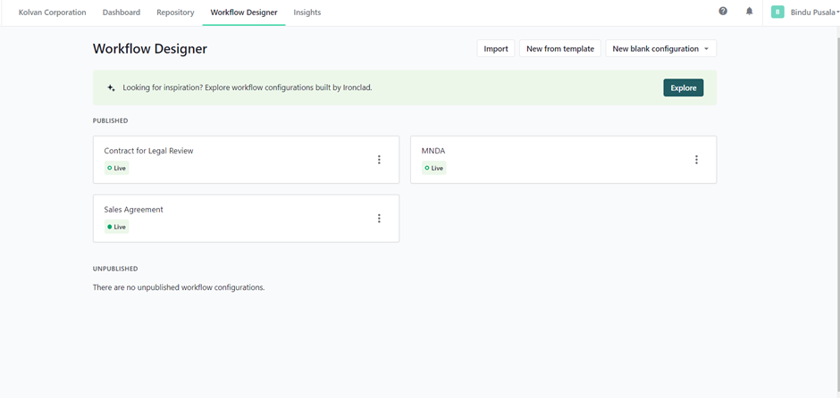This screenshot has height=398, width=840.
Task: Select the Workflow Designer tab
Action: click(244, 12)
